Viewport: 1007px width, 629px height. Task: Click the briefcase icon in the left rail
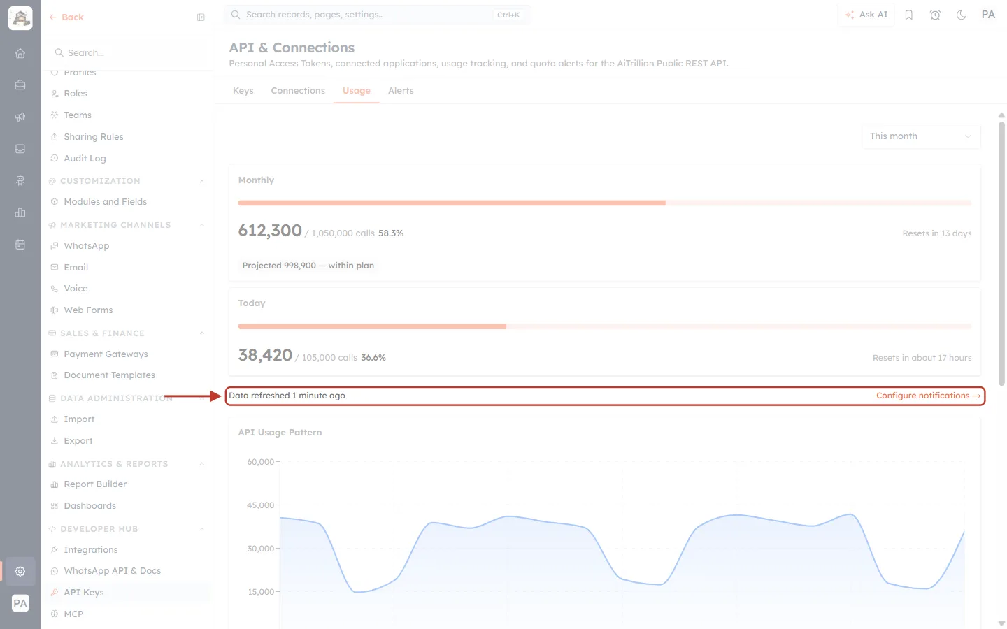(x=20, y=85)
